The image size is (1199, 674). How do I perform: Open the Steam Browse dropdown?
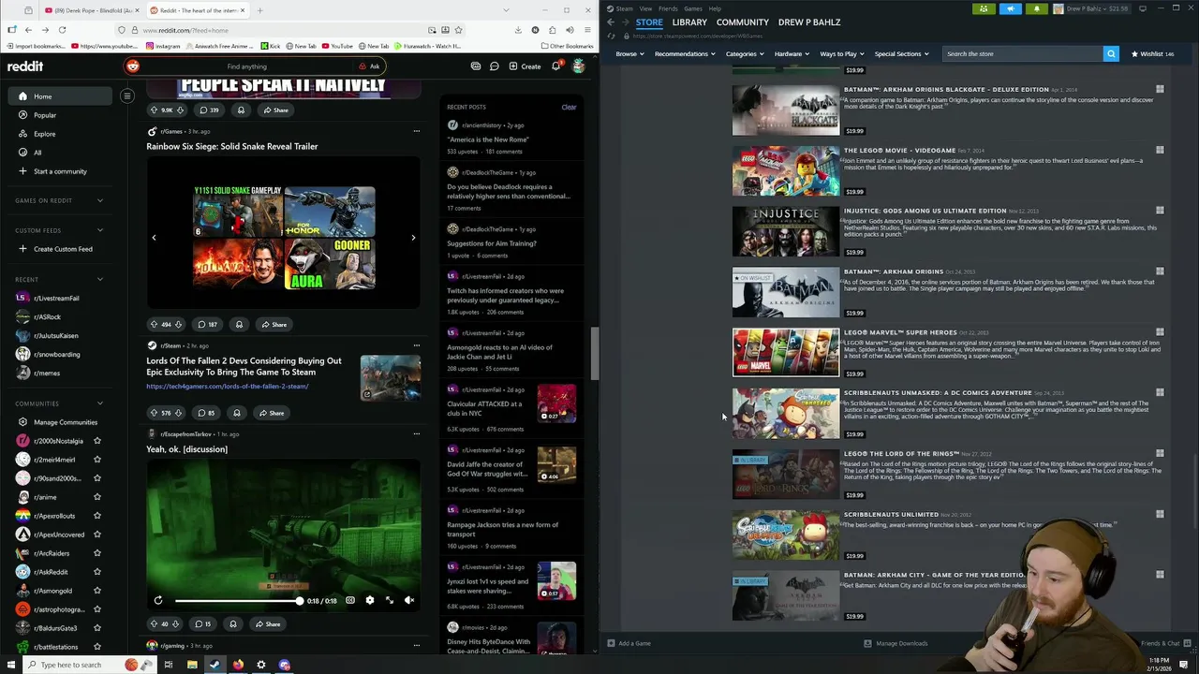tap(629, 53)
